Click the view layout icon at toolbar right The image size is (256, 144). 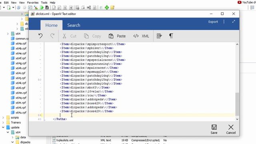click(x=252, y=8)
